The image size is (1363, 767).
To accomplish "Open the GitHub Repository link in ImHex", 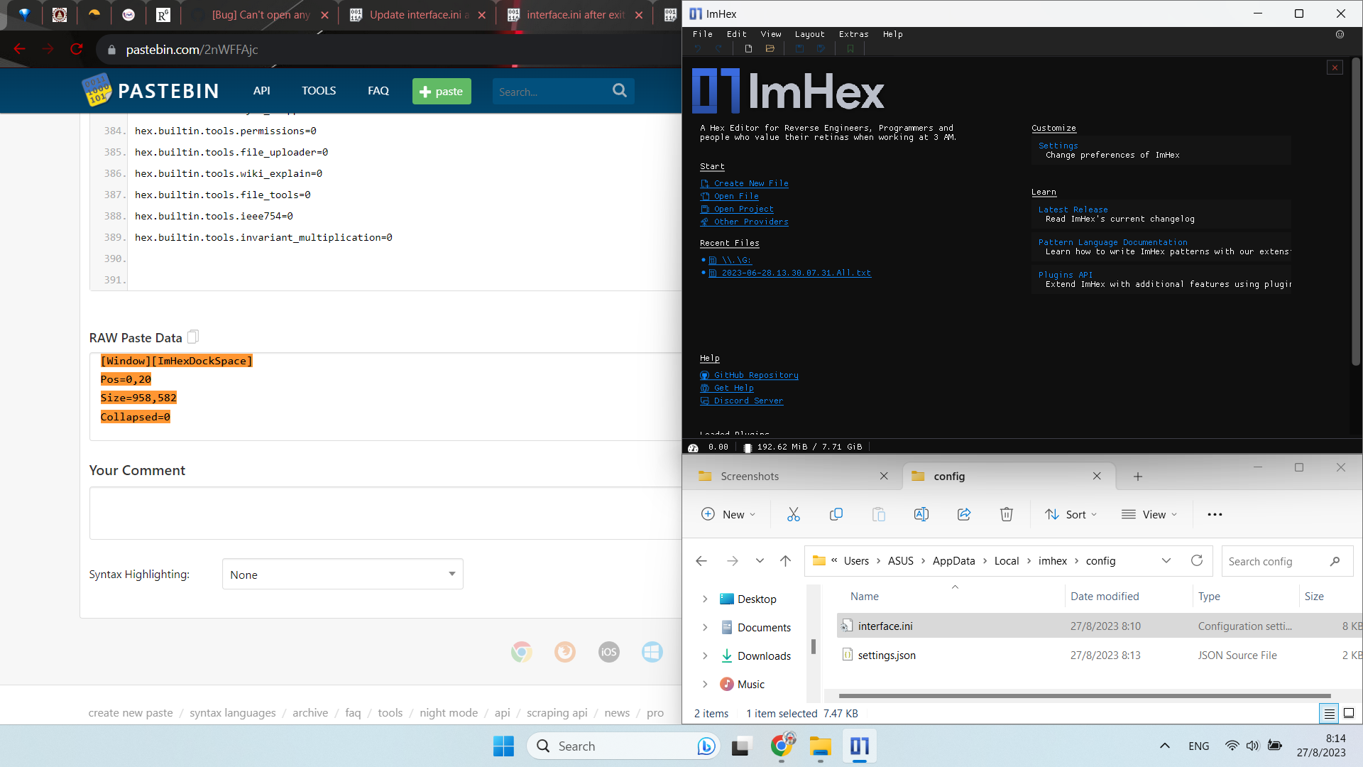I will (x=755, y=375).
